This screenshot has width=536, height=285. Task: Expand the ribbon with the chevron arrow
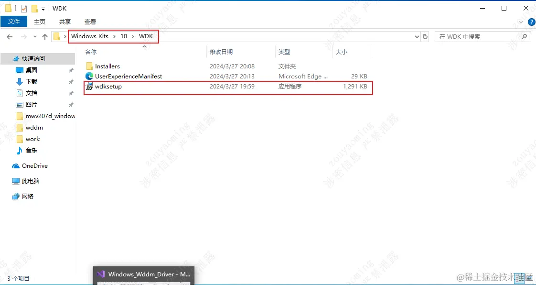pos(521,22)
